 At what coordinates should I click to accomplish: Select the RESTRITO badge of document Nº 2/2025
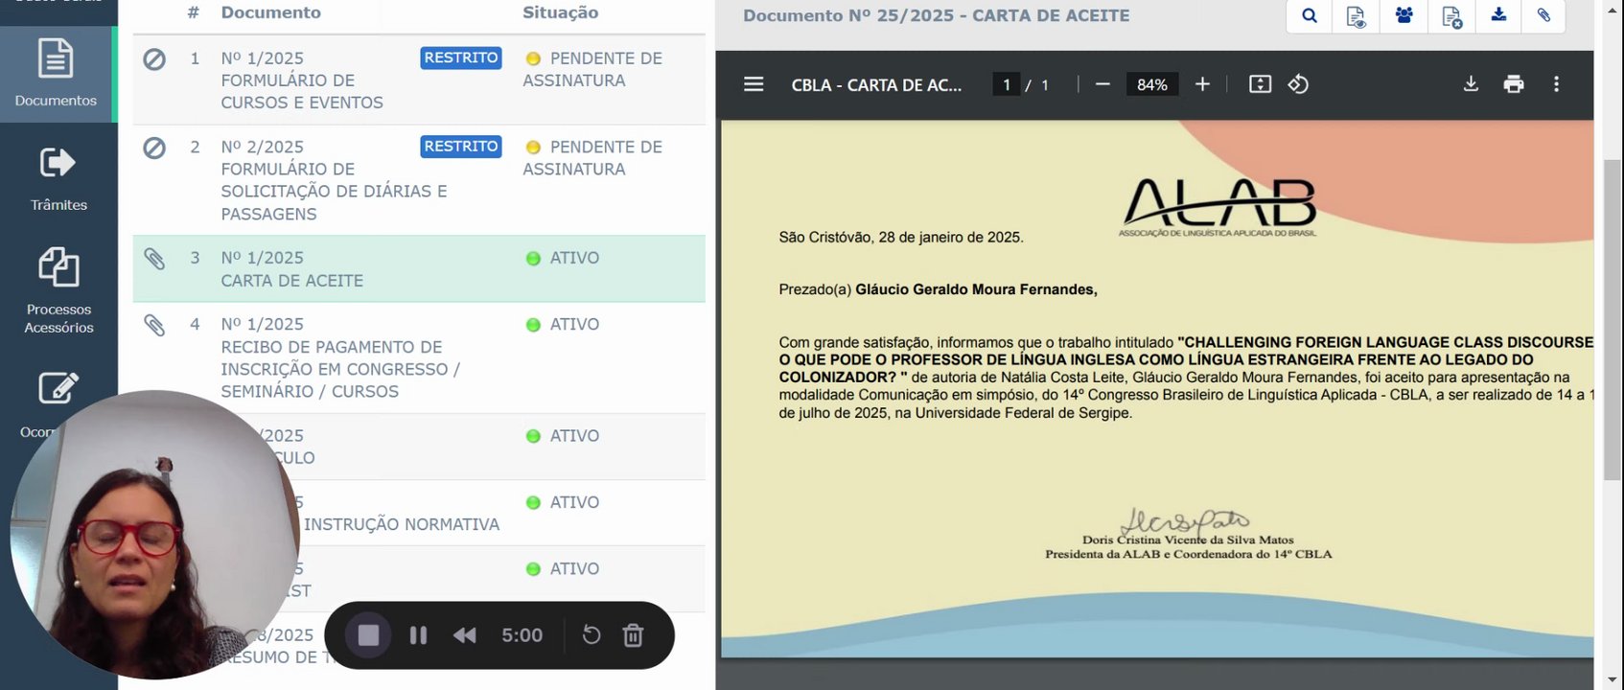pos(461,146)
